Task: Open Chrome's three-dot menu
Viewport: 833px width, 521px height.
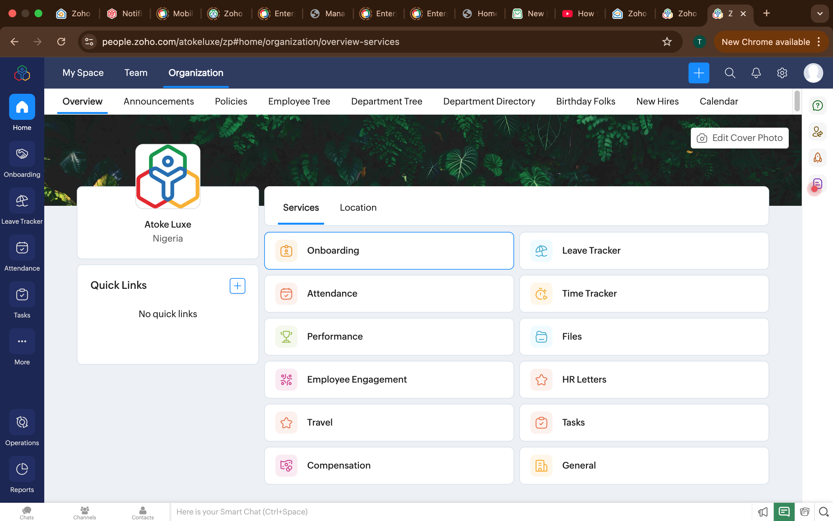Action: tap(819, 42)
